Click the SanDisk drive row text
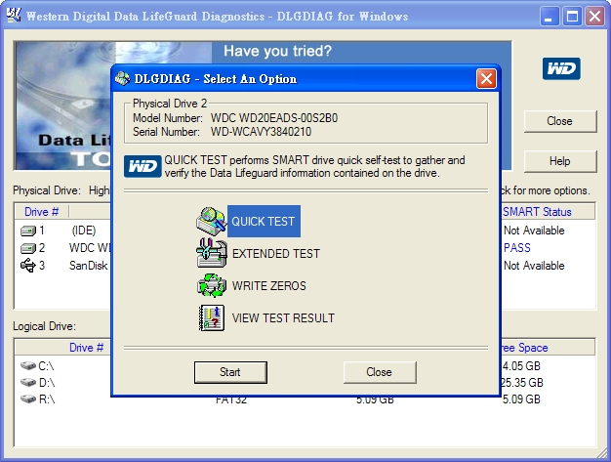 coord(89,266)
